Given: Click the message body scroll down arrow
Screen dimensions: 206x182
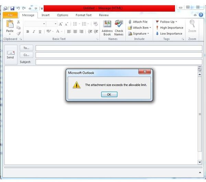Looking at the screenshot, I should 200,162.
